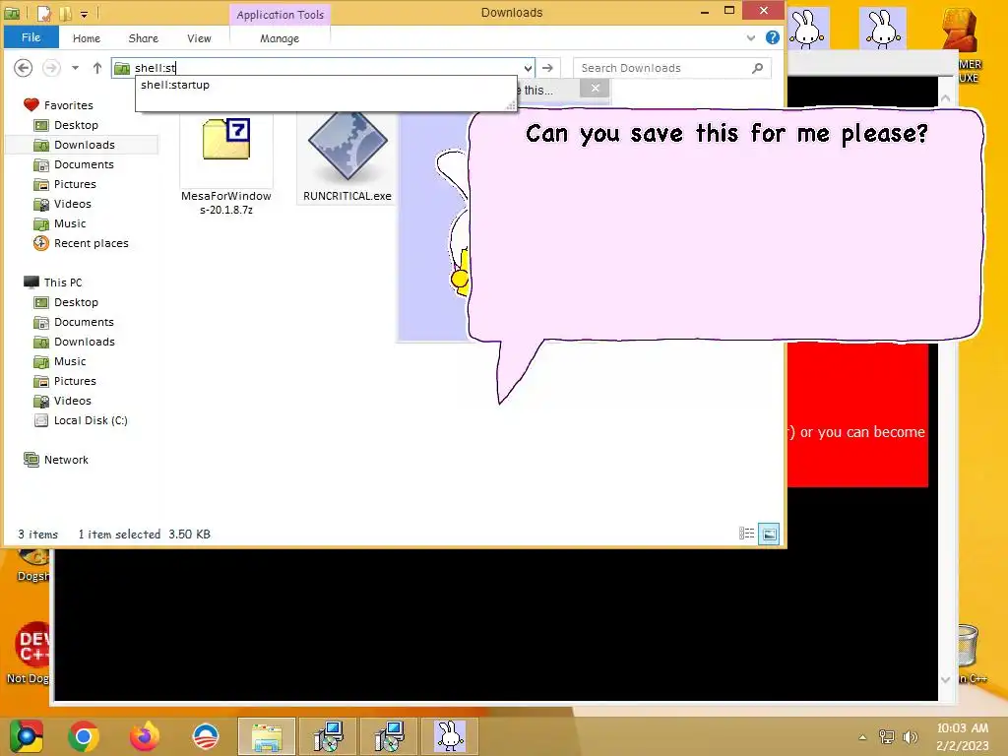This screenshot has height=756, width=1008.
Task: Open the File menu in Explorer
Action: pyautogui.click(x=31, y=37)
